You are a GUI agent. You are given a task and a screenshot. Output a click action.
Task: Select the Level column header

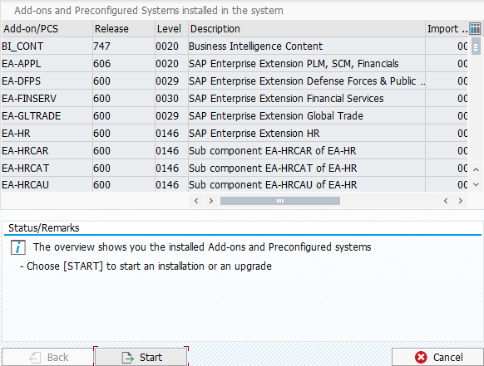(x=171, y=29)
